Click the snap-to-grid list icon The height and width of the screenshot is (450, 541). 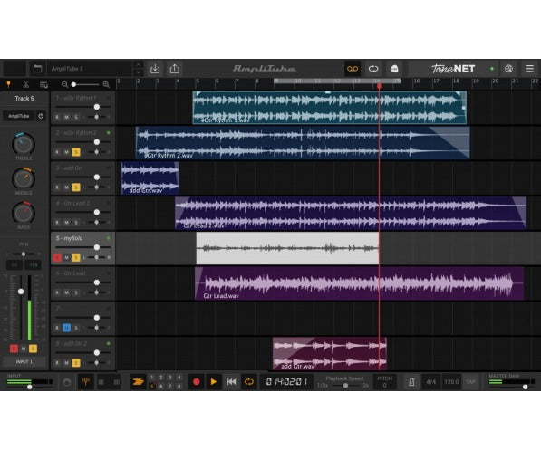pyautogui.click(x=43, y=84)
